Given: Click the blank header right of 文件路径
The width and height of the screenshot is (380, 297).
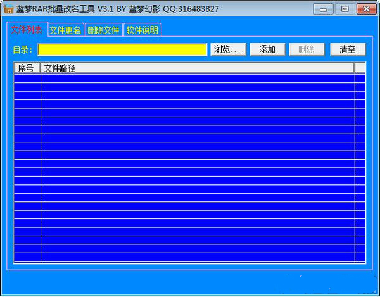Looking at the screenshot, I should coord(360,68).
